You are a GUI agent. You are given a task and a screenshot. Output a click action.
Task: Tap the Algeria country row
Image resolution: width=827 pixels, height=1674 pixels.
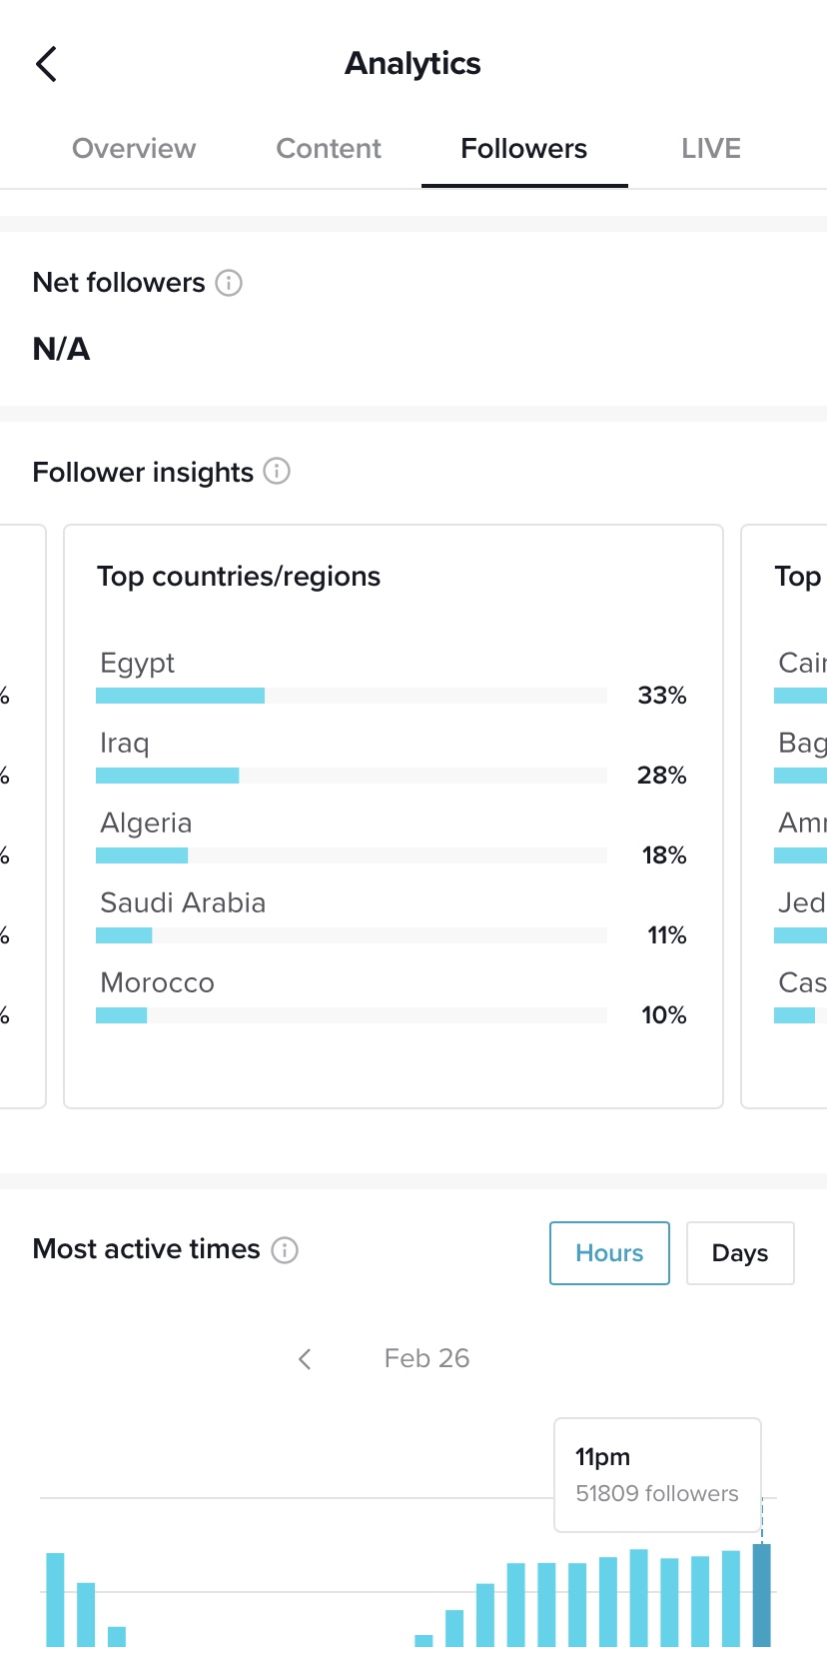pos(393,837)
